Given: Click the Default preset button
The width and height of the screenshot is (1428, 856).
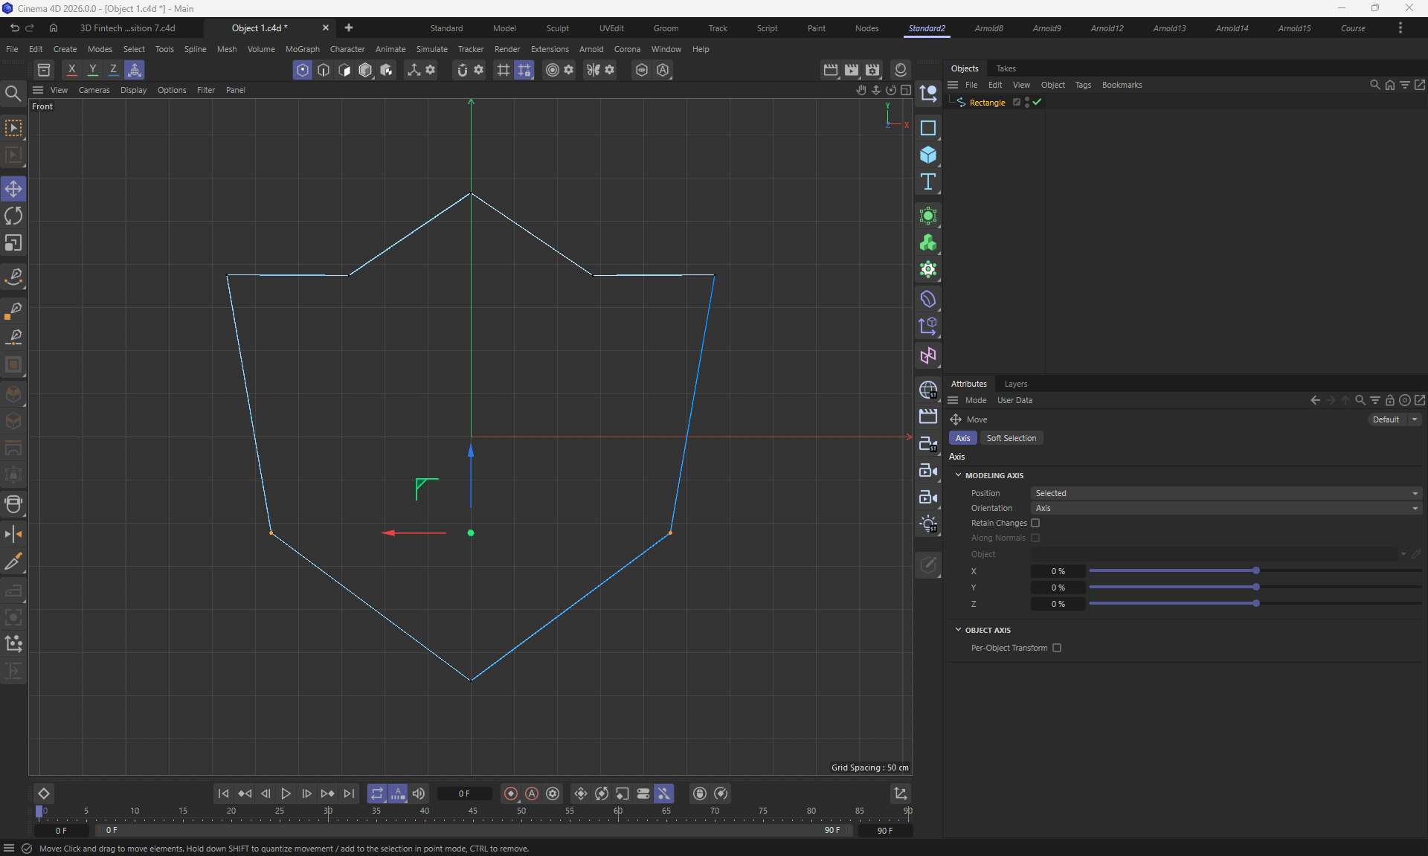Looking at the screenshot, I should (x=1386, y=419).
